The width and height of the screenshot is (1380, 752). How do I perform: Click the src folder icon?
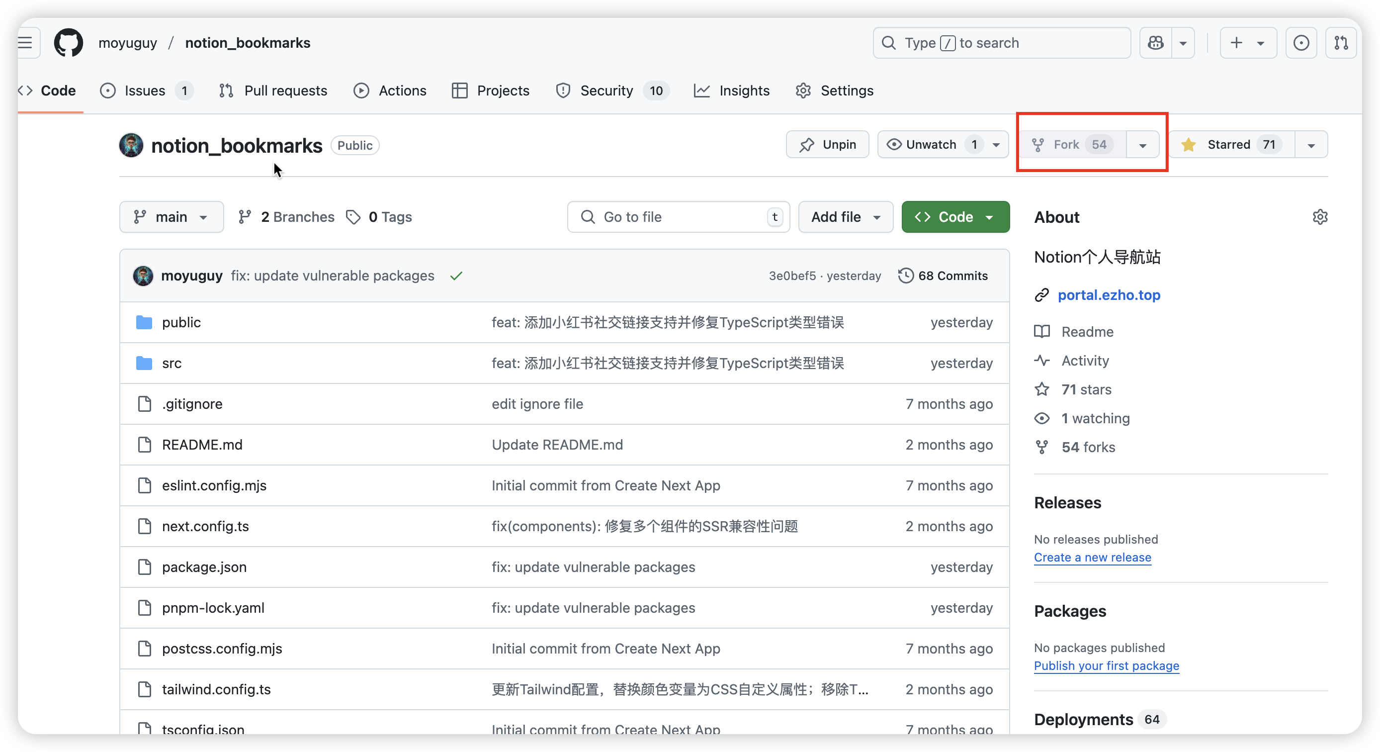(144, 363)
